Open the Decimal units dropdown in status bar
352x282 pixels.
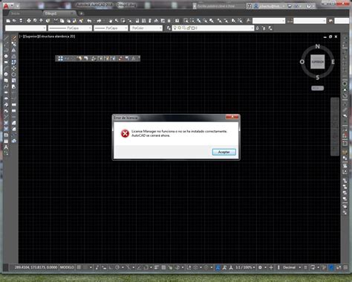pos(292,267)
